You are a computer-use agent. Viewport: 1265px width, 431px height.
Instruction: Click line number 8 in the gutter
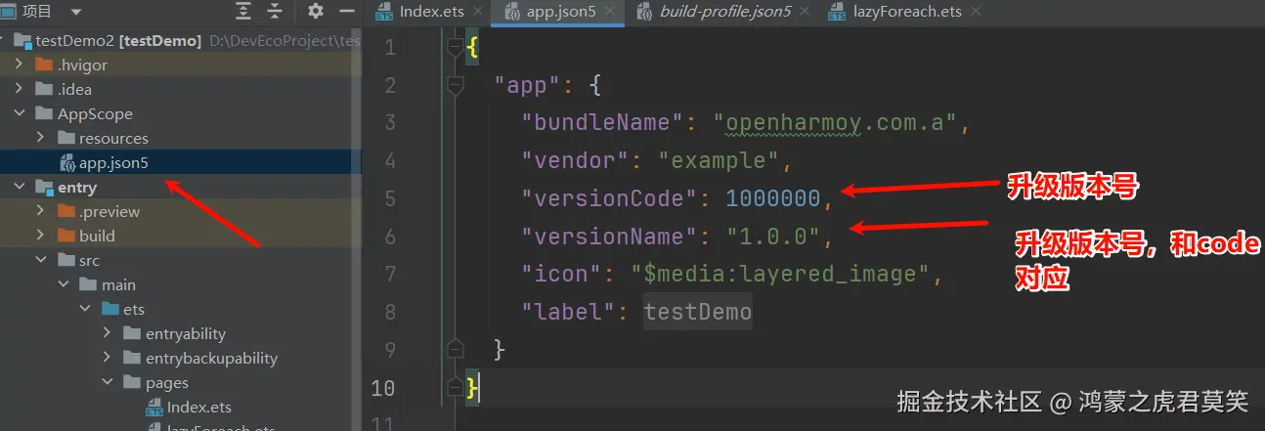pyautogui.click(x=390, y=312)
